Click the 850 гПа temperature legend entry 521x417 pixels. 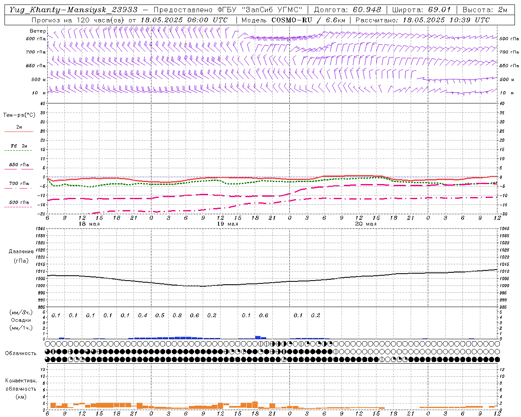(x=19, y=165)
